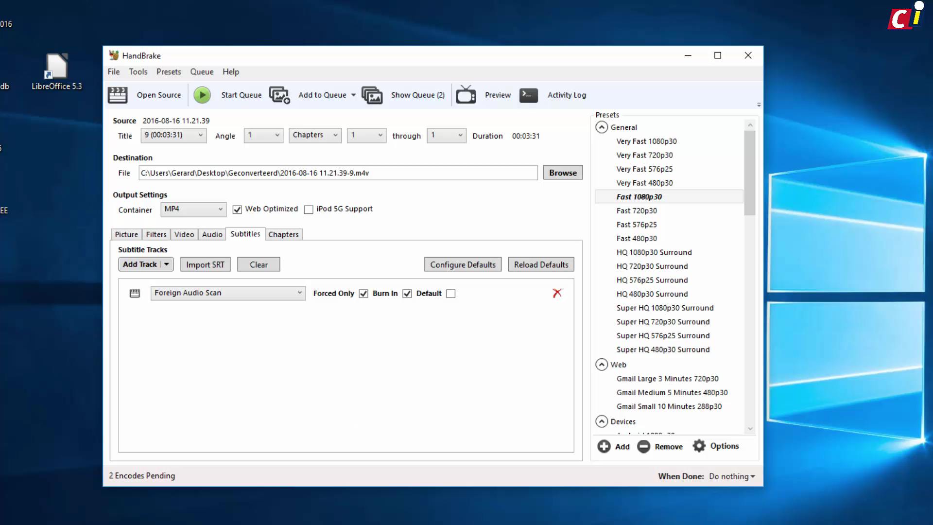The image size is (933, 525).
Task: Switch to the Audio tab
Action: [x=212, y=234]
